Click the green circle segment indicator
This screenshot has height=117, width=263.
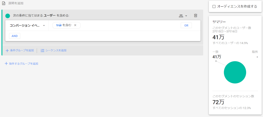[8, 16]
